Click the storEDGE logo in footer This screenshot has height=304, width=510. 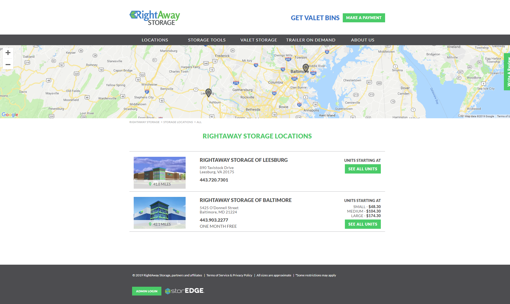(x=185, y=291)
